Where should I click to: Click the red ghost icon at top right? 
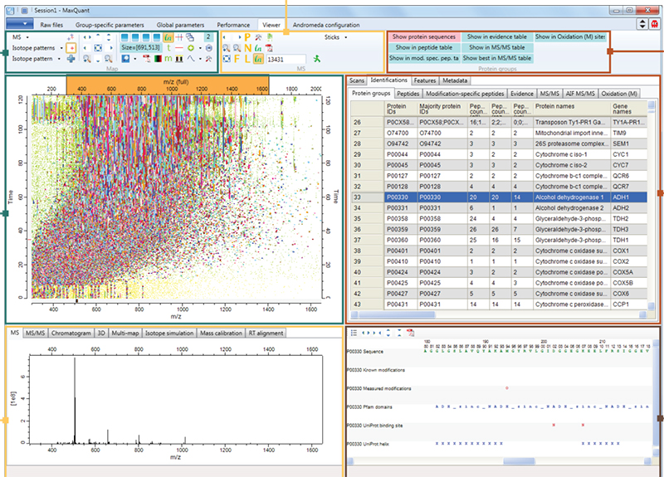(655, 25)
